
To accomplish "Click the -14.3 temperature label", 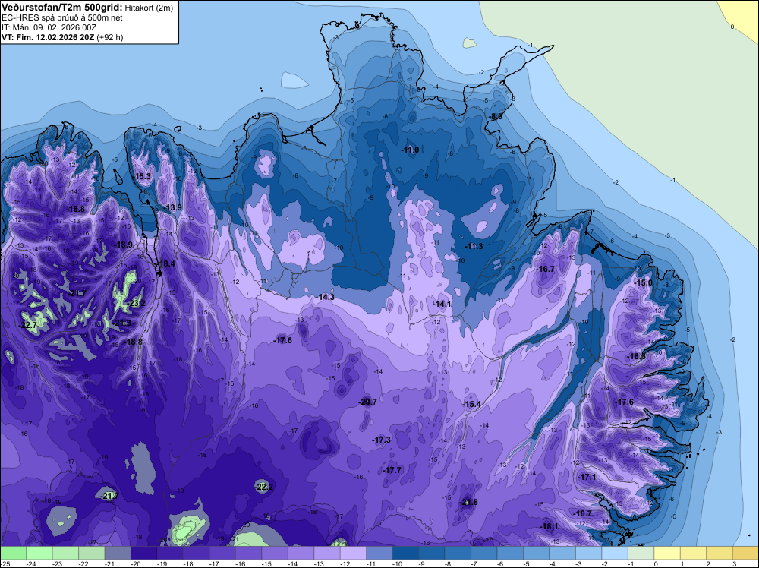I will click(326, 297).
